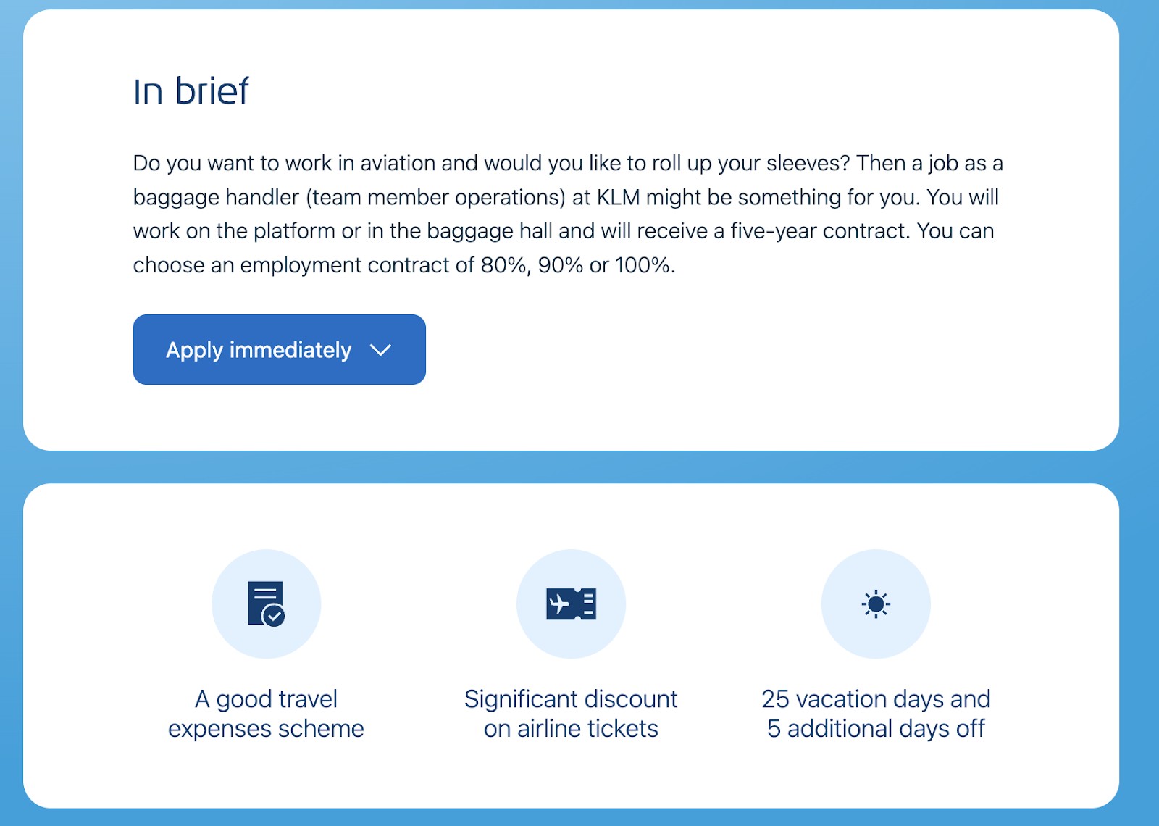The image size is (1159, 826).
Task: Select the 25 vacation days caption
Action: point(876,714)
